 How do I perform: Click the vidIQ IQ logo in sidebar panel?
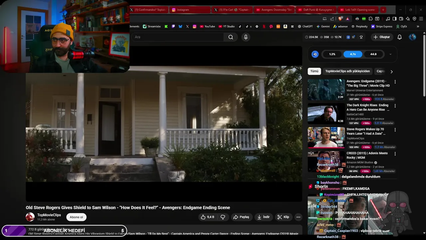(x=315, y=54)
